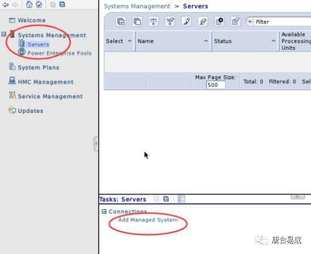Click the Configure Columns gear icon
Viewport: 311px width, 254px height.
click(x=220, y=22)
